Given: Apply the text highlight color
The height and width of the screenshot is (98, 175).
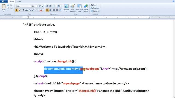Looking at the screenshot, I should click(36, 10).
